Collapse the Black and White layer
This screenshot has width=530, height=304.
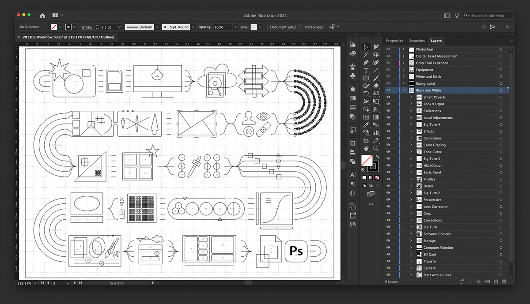click(x=404, y=90)
